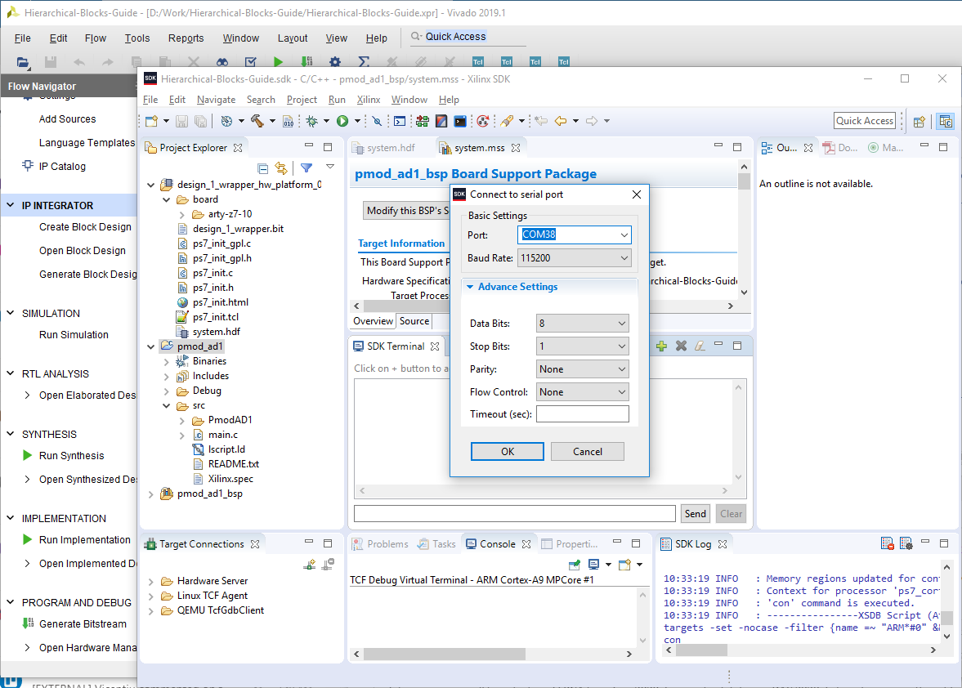This screenshot has width=962, height=688.
Task: Click Generate Bitstream in Flow Navigator
Action: pos(83,624)
